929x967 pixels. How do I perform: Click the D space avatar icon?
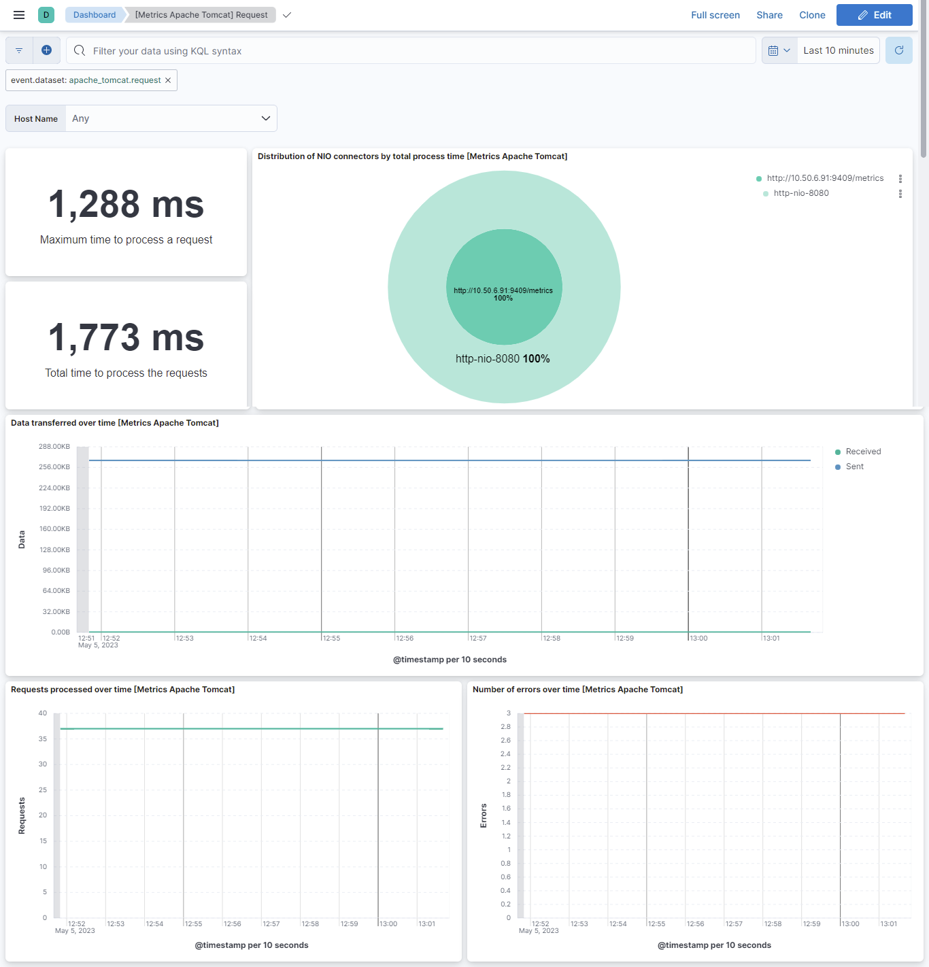tap(46, 15)
